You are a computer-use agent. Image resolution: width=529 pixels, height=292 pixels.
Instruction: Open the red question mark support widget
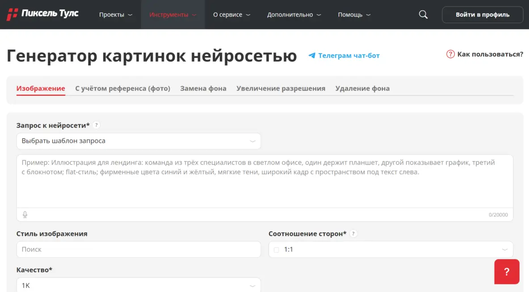coord(507,271)
